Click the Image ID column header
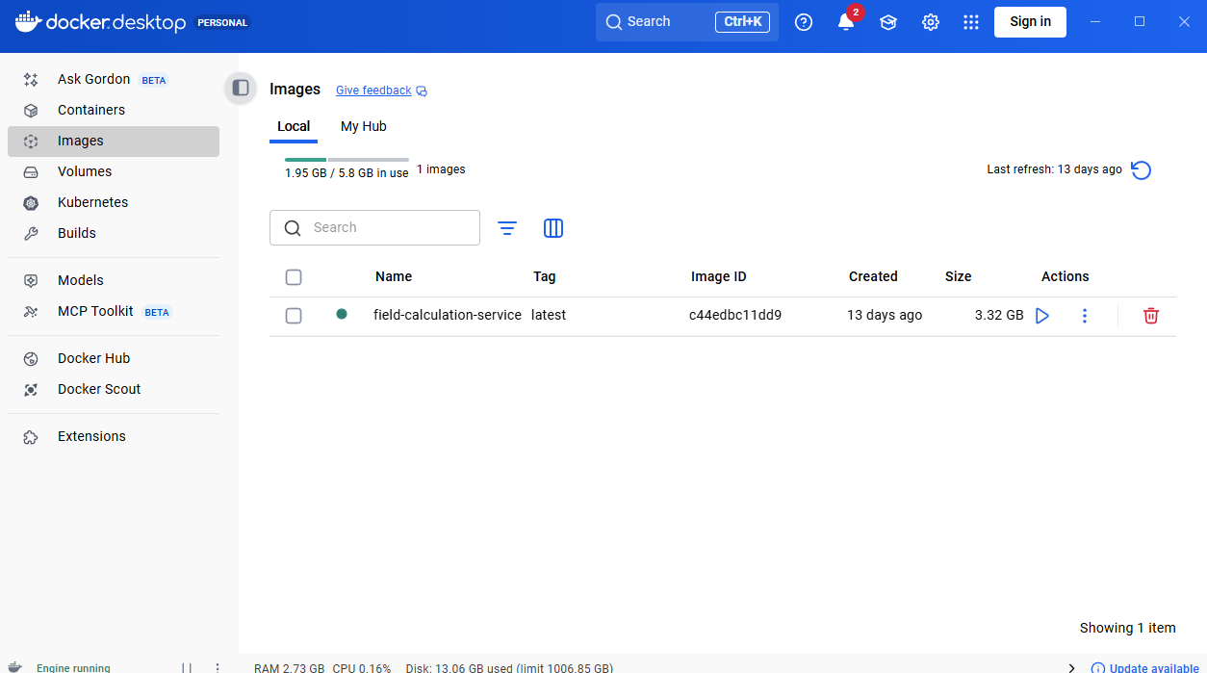Viewport: 1207px width, 673px height. pyautogui.click(x=719, y=276)
